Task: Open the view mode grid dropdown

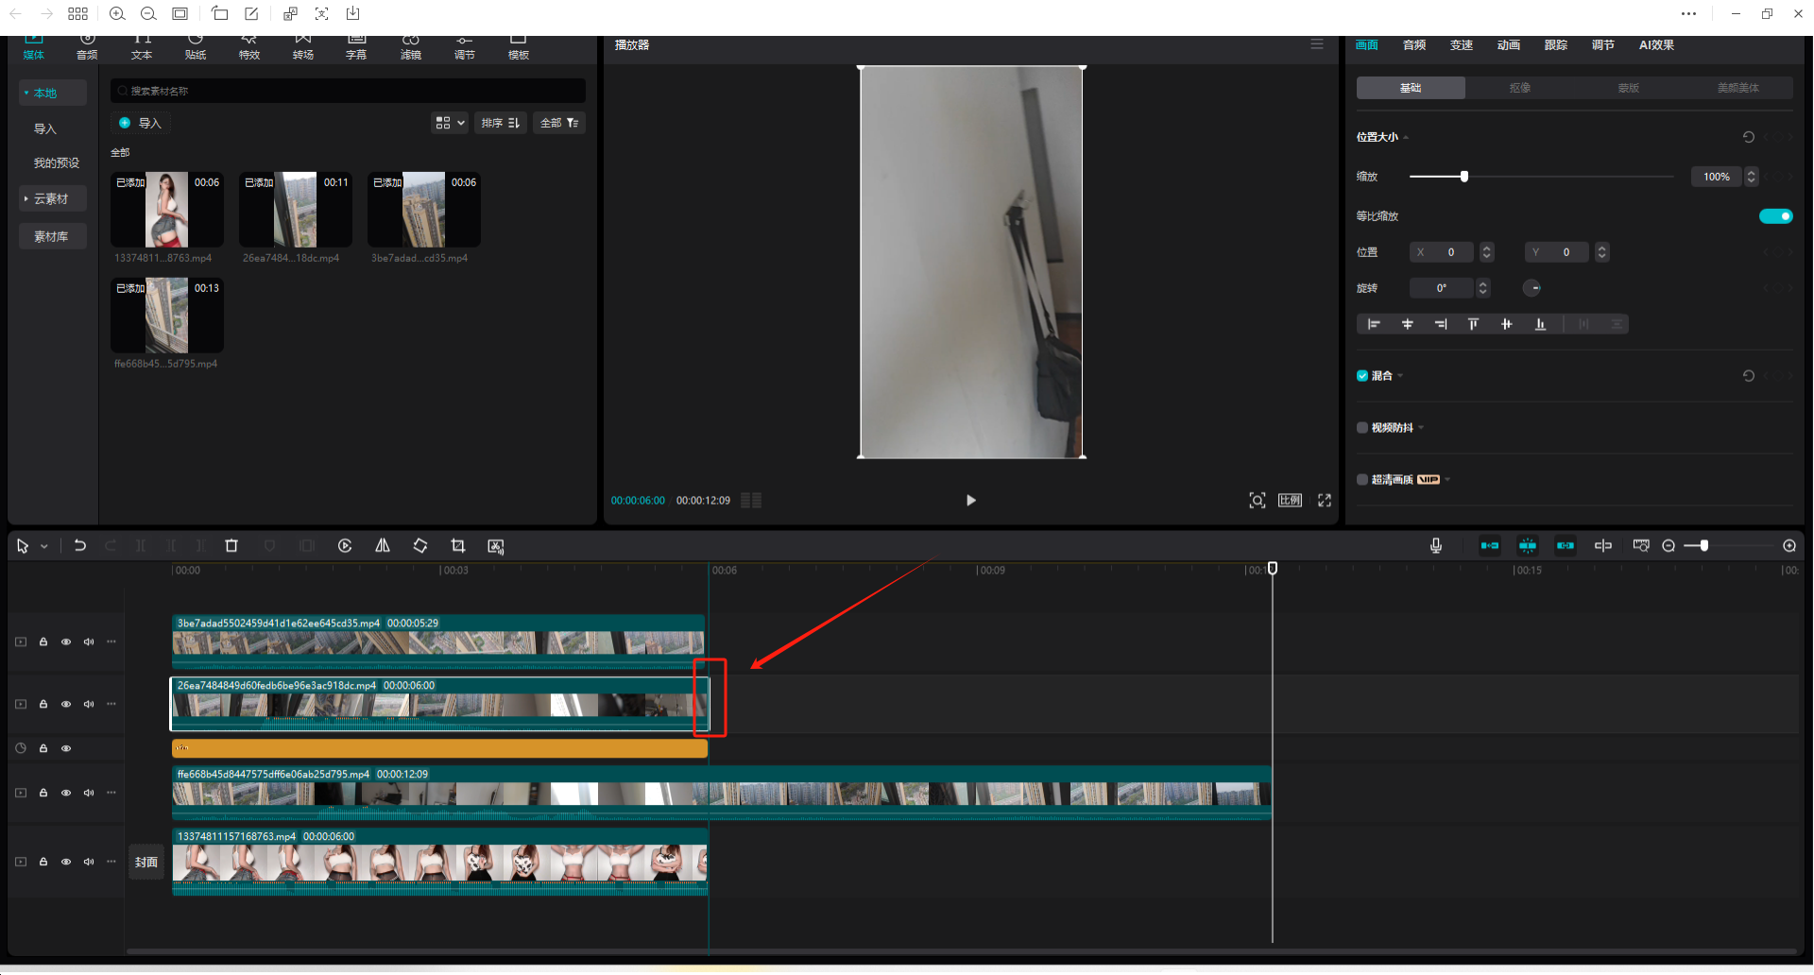Action: [450, 123]
